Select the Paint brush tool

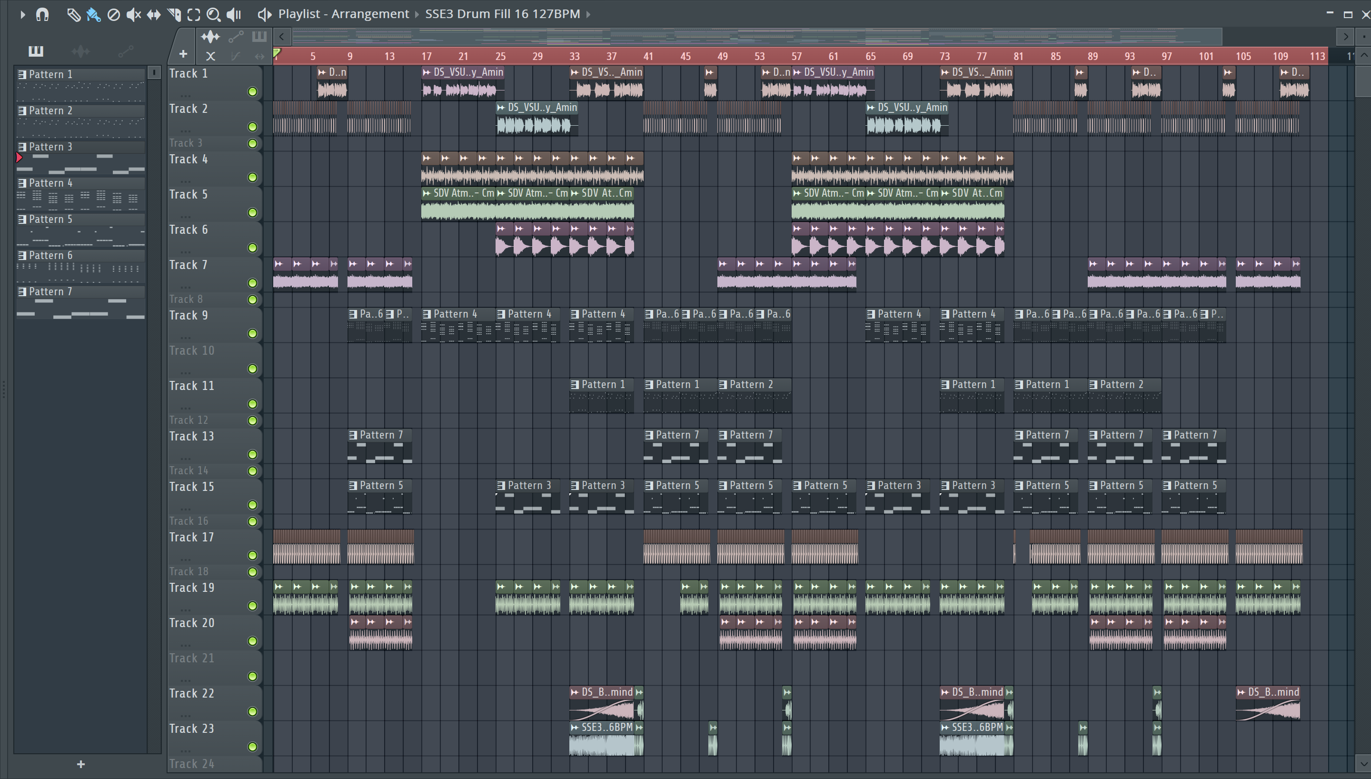point(94,14)
